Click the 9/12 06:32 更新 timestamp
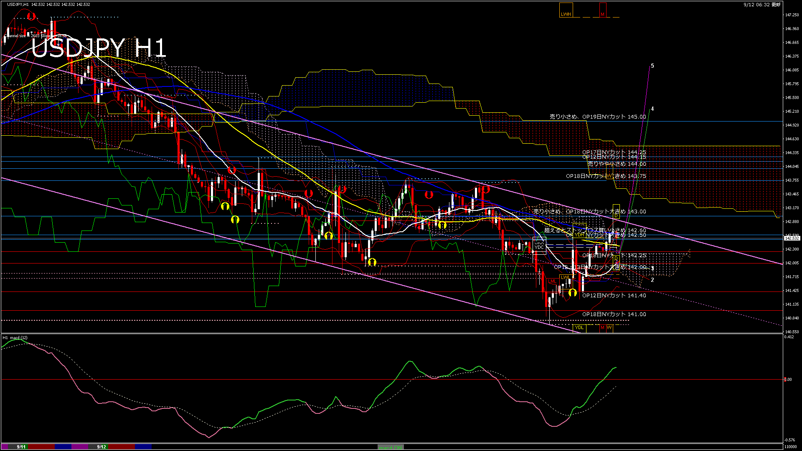802x451 pixels. (762, 5)
